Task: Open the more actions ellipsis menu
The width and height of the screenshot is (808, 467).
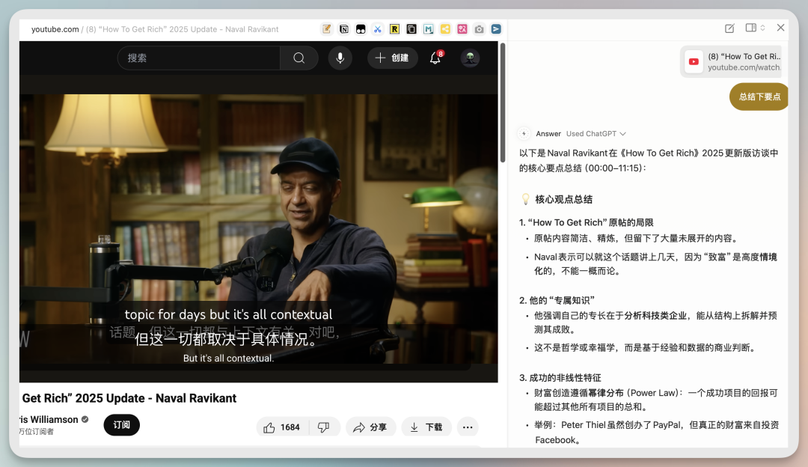Action: click(468, 427)
